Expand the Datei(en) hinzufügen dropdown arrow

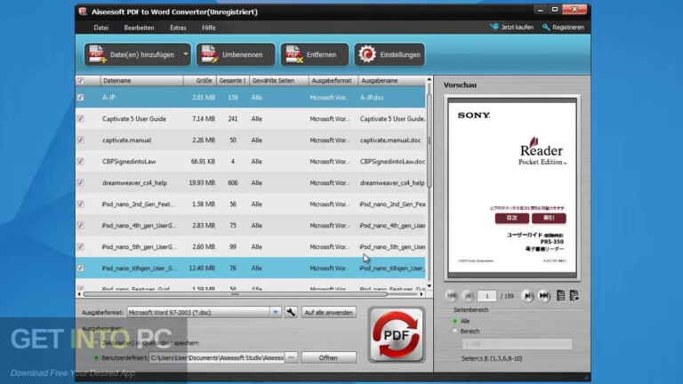[x=186, y=54]
